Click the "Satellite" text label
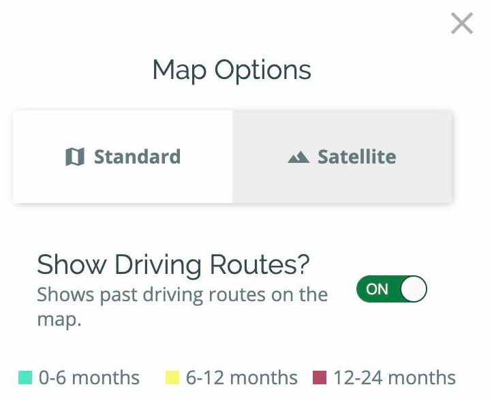Image resolution: width=492 pixels, height=400 pixels. tap(356, 157)
